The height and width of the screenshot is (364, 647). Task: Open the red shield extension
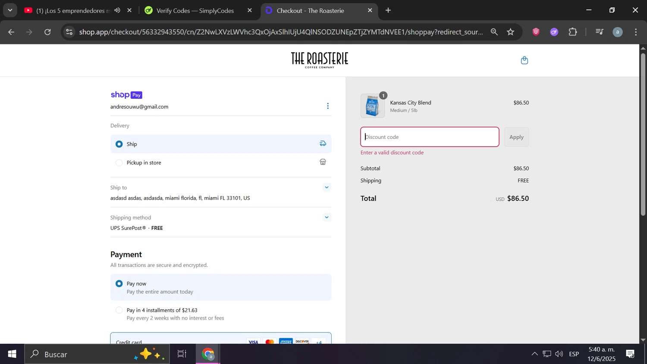(536, 32)
